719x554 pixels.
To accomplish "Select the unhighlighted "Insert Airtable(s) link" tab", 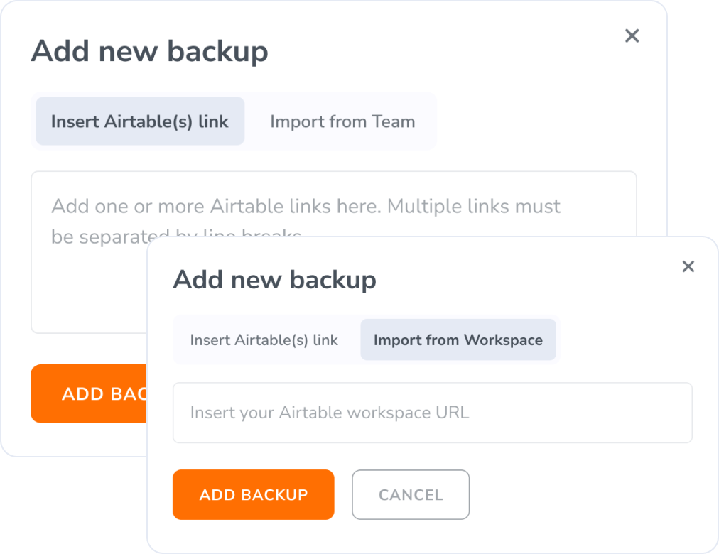I will click(264, 340).
